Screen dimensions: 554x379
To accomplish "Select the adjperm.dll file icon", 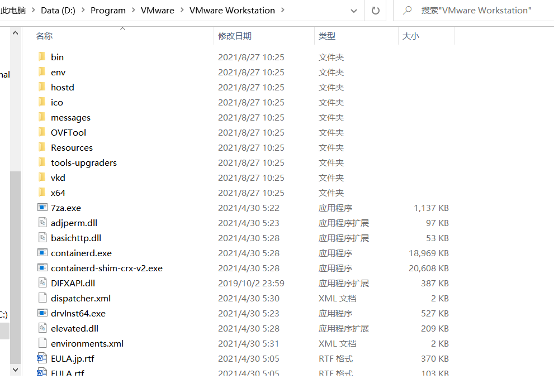I will [x=42, y=223].
